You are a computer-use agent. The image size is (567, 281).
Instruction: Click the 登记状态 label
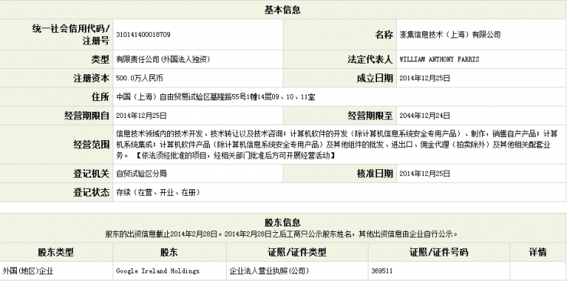(91, 192)
